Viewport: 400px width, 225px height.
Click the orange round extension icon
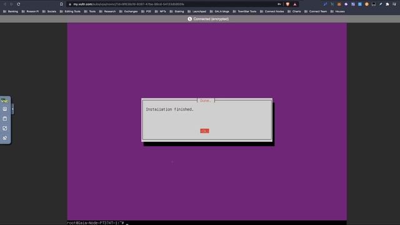coord(367,4)
